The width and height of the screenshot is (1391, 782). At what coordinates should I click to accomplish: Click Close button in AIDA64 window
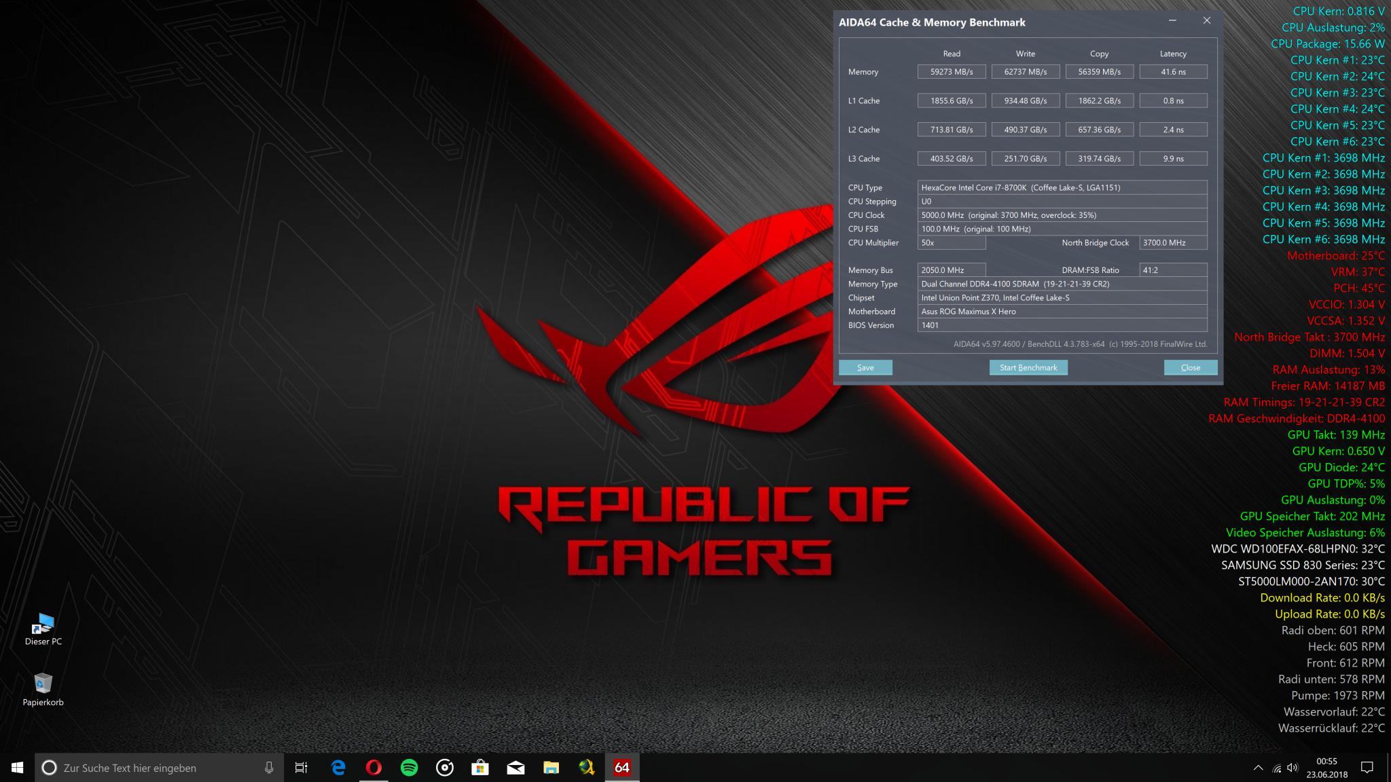[x=1191, y=367]
